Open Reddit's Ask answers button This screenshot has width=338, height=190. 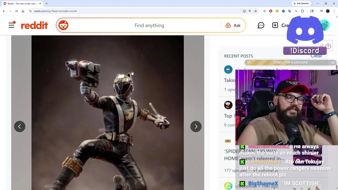(x=233, y=25)
